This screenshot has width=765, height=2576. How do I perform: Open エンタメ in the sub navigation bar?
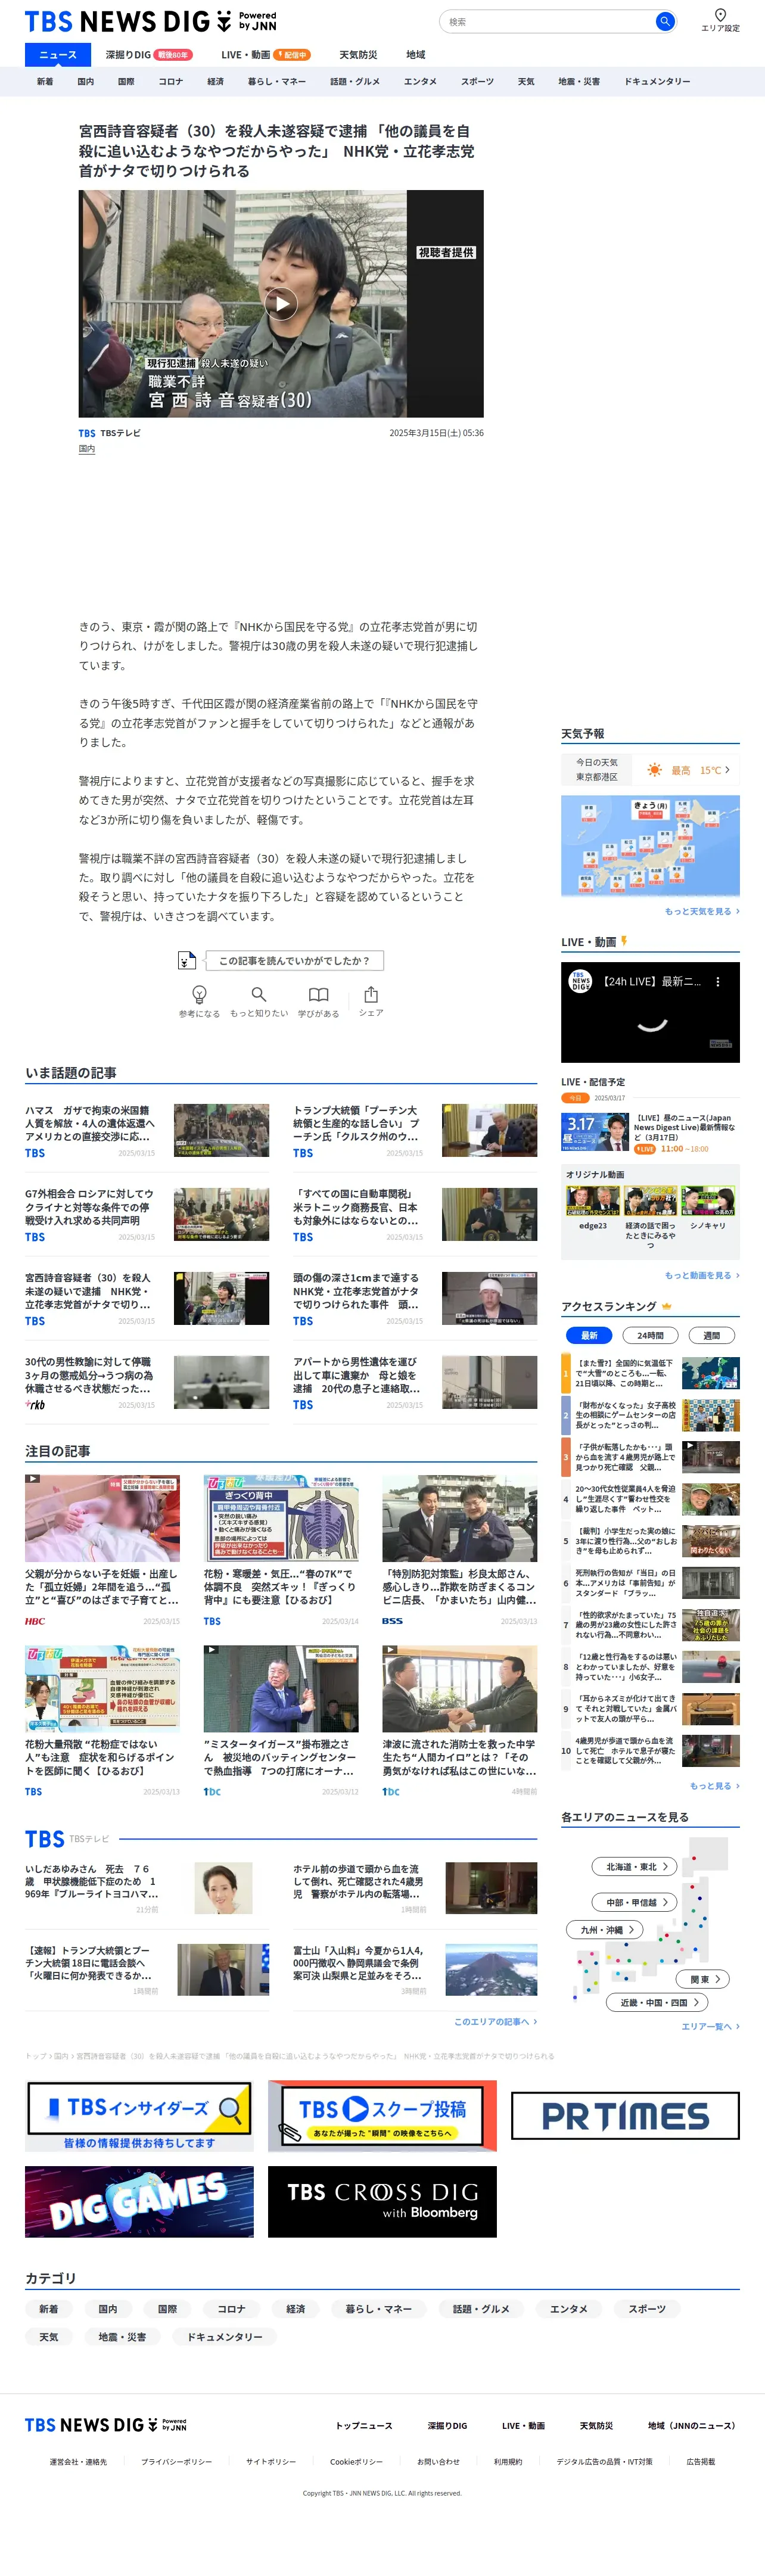[420, 82]
